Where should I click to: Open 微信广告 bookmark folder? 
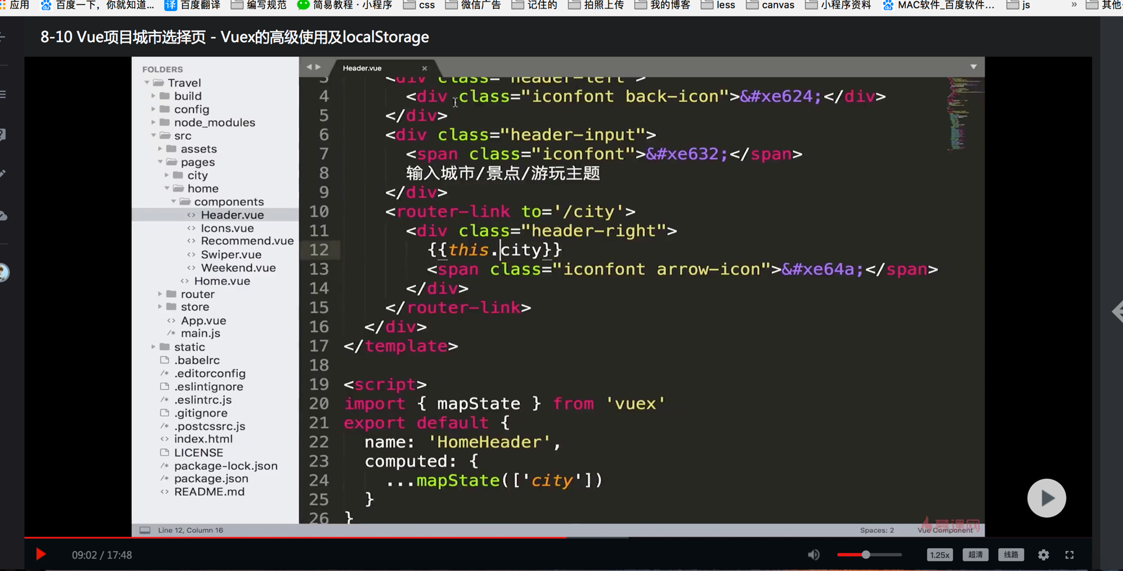(473, 5)
